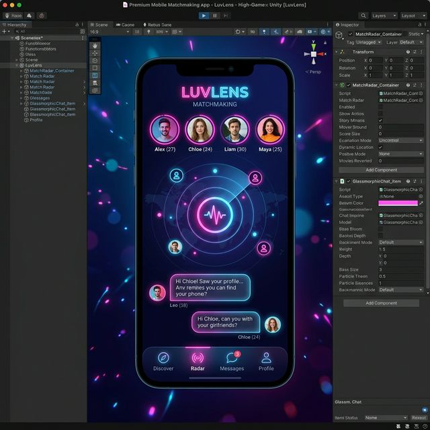Open Hierarchy panel kebab menu
The height and width of the screenshot is (430, 430).
[x=83, y=25]
